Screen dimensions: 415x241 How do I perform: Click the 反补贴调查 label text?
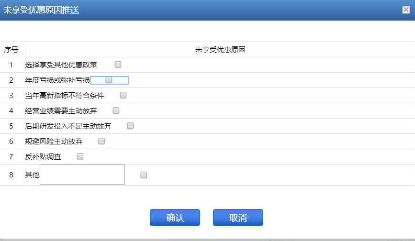coord(43,157)
